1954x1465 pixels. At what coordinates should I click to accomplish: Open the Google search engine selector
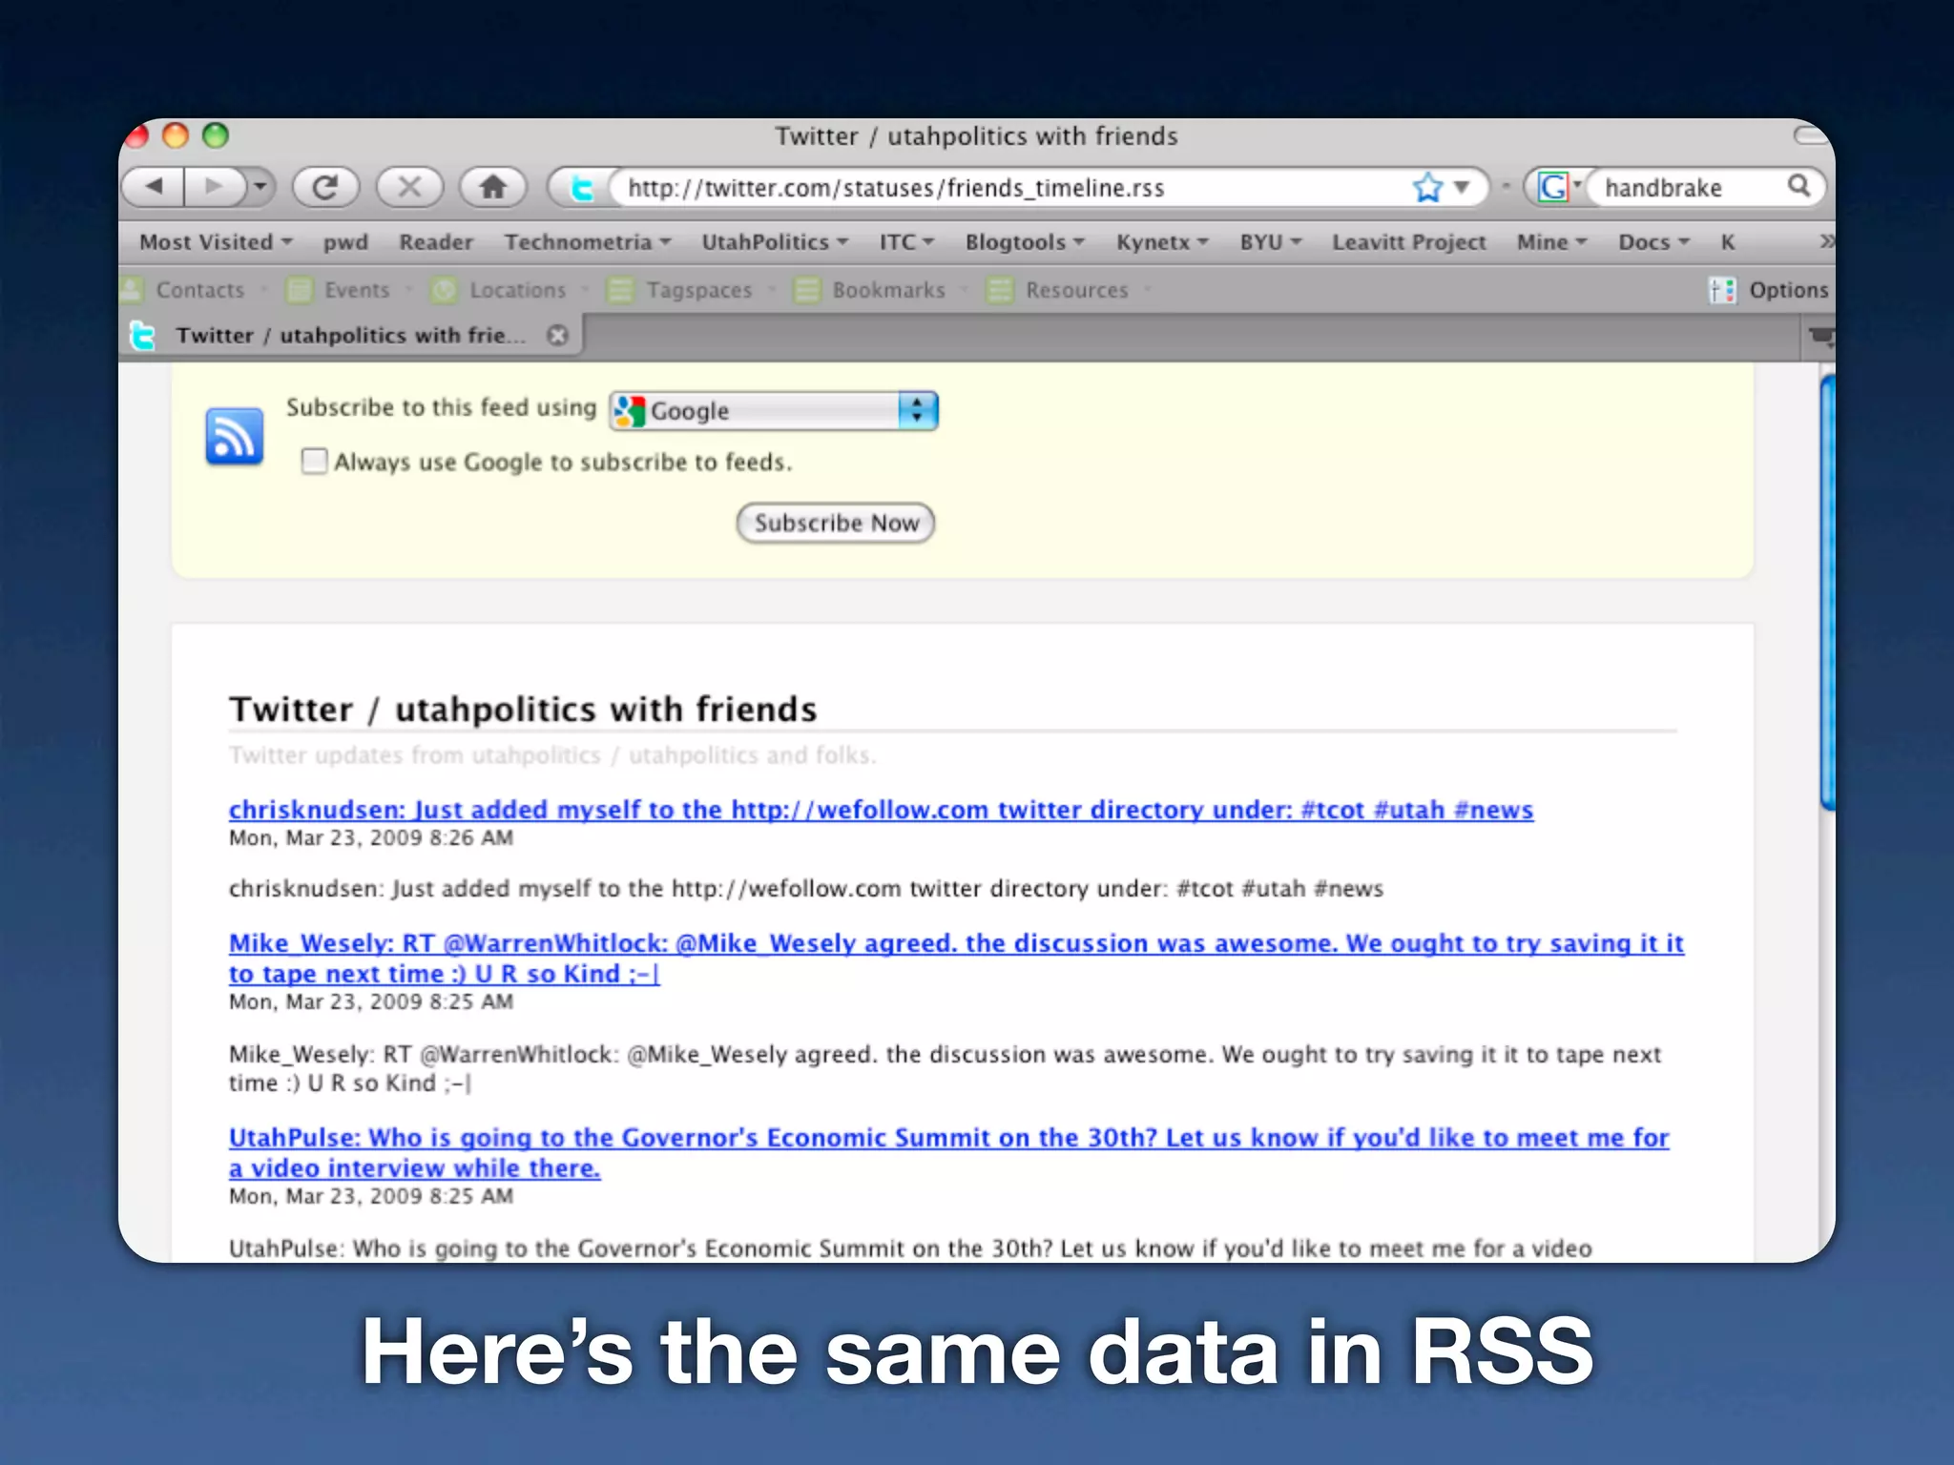1558,187
